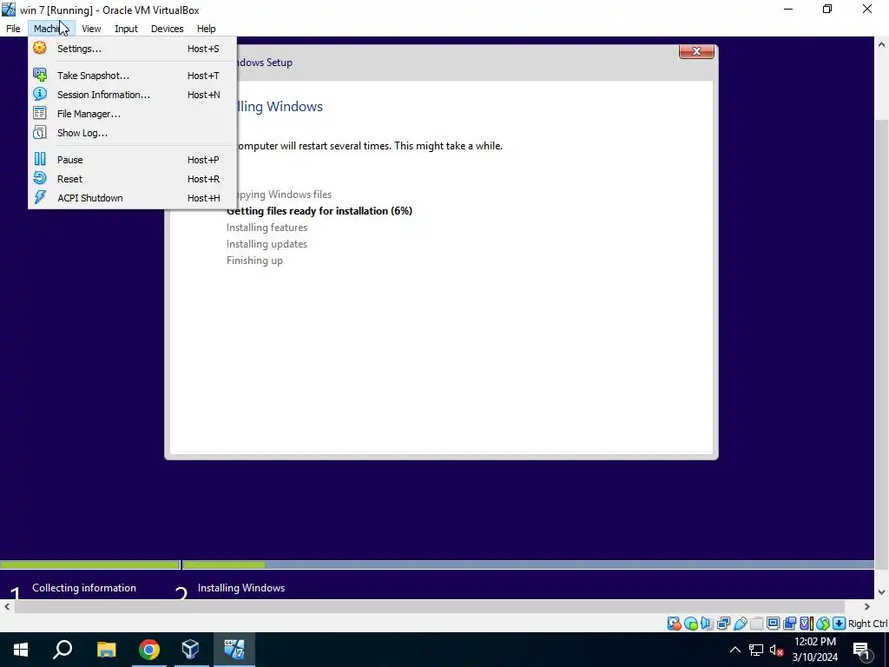The width and height of the screenshot is (889, 667).
Task: Pause the virtual machine via menu
Action: coord(132,160)
